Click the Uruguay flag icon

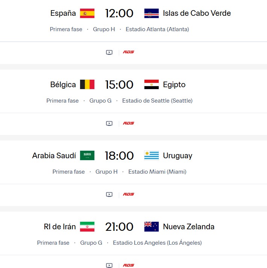coord(152,156)
